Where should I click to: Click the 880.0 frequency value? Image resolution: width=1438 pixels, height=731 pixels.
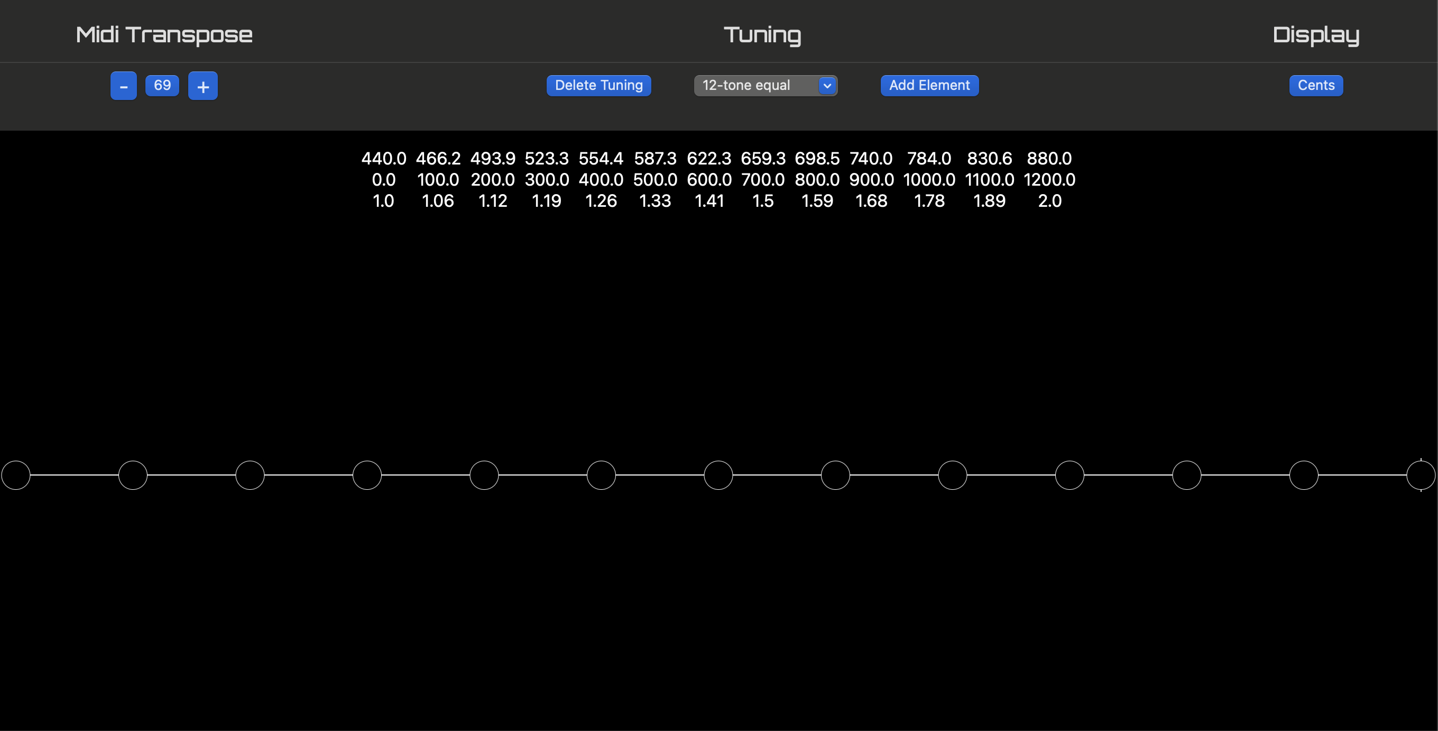[x=1049, y=159]
